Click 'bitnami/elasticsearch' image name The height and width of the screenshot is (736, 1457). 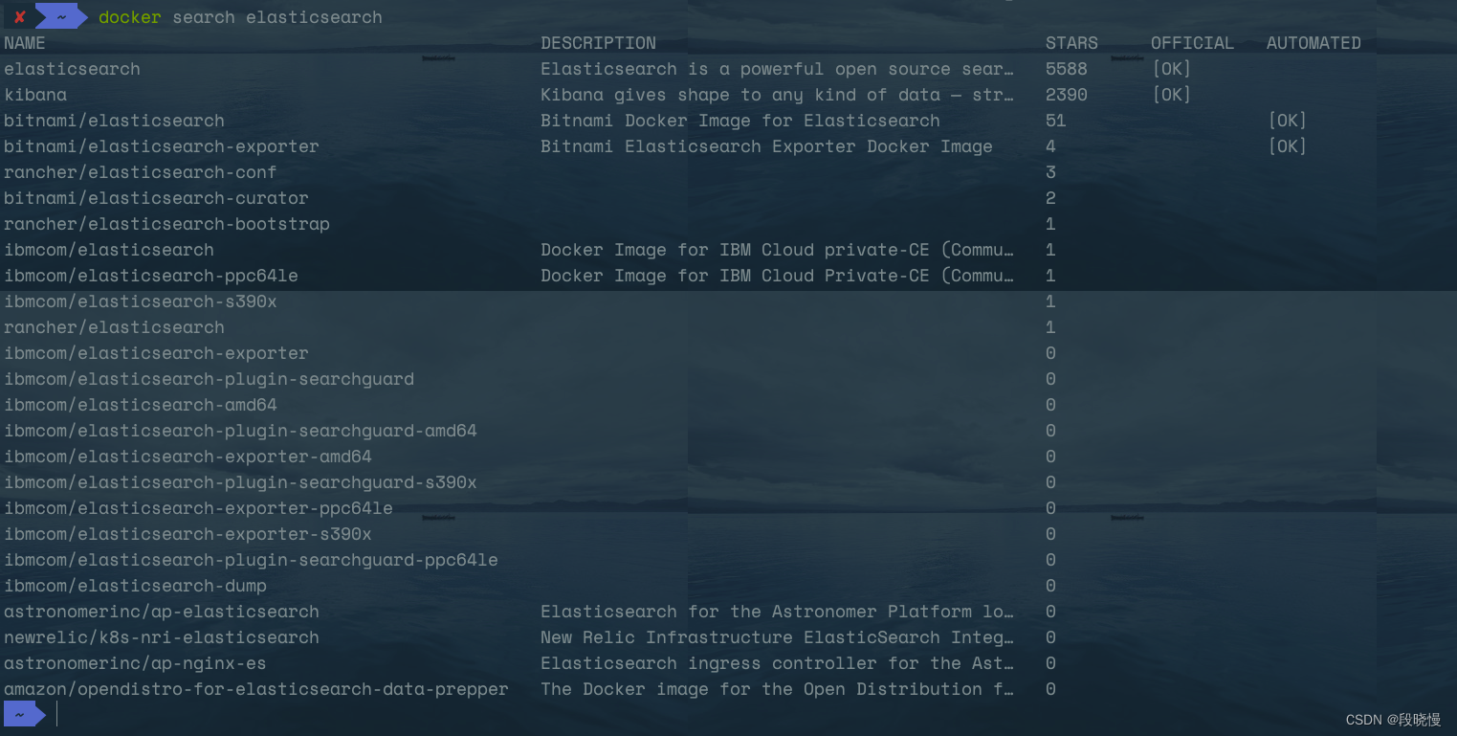point(114,121)
